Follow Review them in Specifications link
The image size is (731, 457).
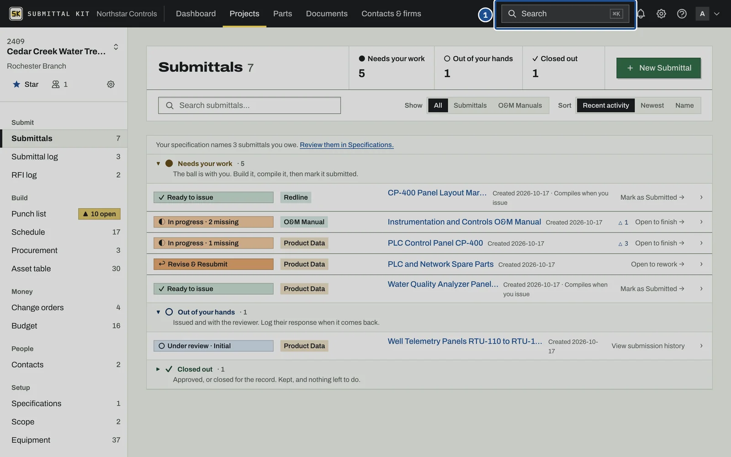[x=347, y=145]
